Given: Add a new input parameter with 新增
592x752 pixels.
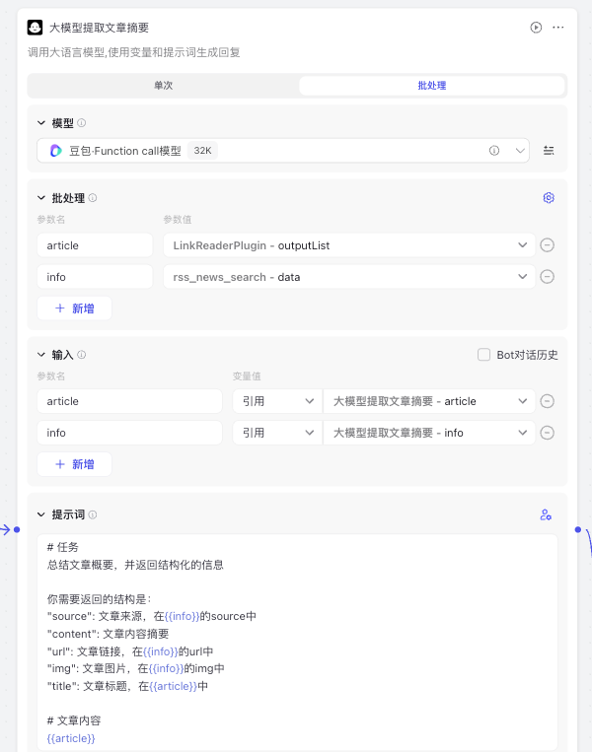Looking at the screenshot, I should [74, 464].
